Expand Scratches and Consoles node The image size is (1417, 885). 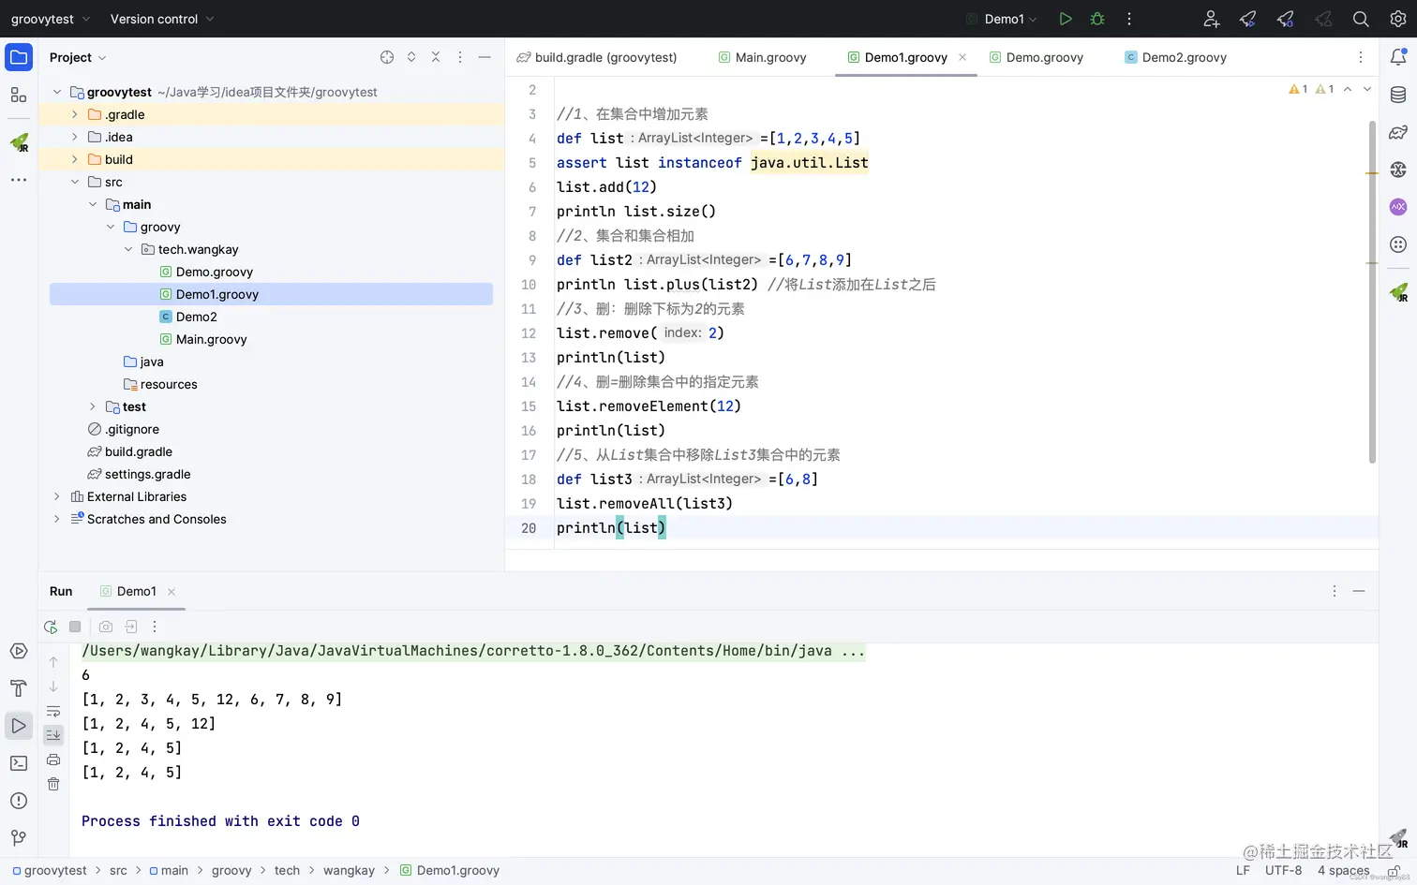pos(57,519)
